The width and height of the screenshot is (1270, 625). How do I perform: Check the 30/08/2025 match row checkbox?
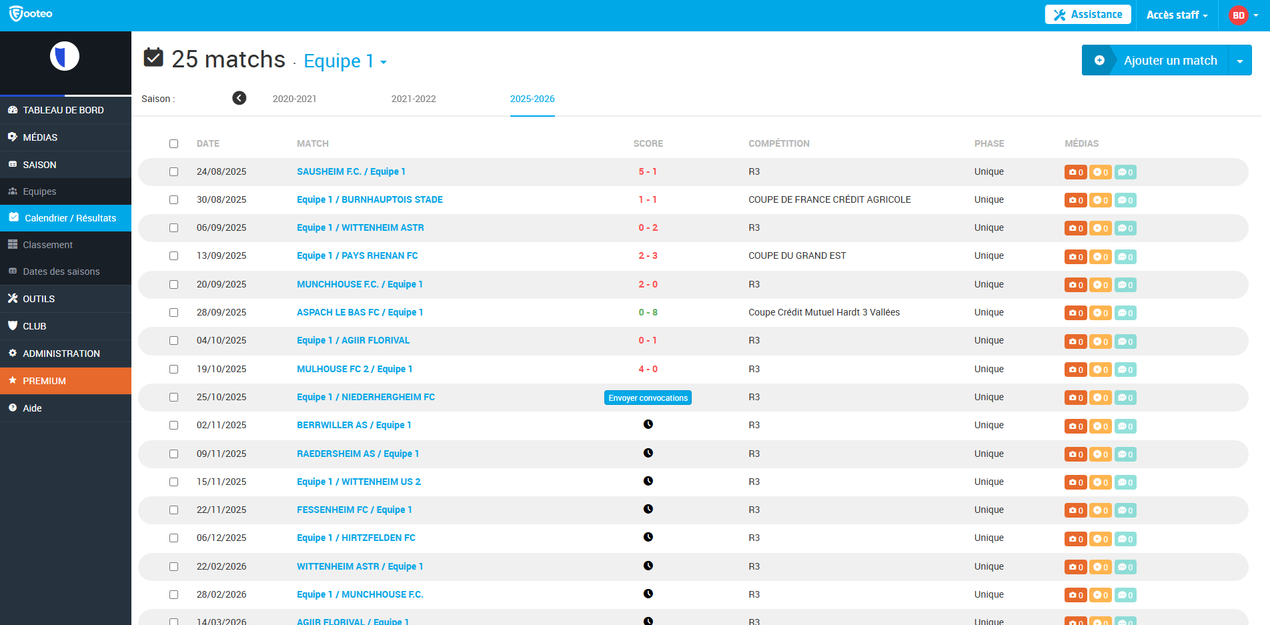[x=173, y=199]
